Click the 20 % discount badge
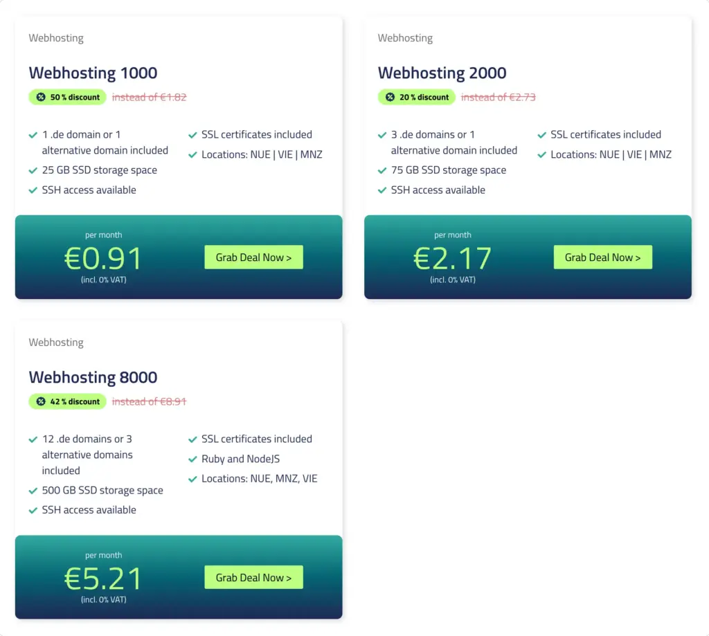This screenshot has height=636, width=709. pyautogui.click(x=416, y=97)
